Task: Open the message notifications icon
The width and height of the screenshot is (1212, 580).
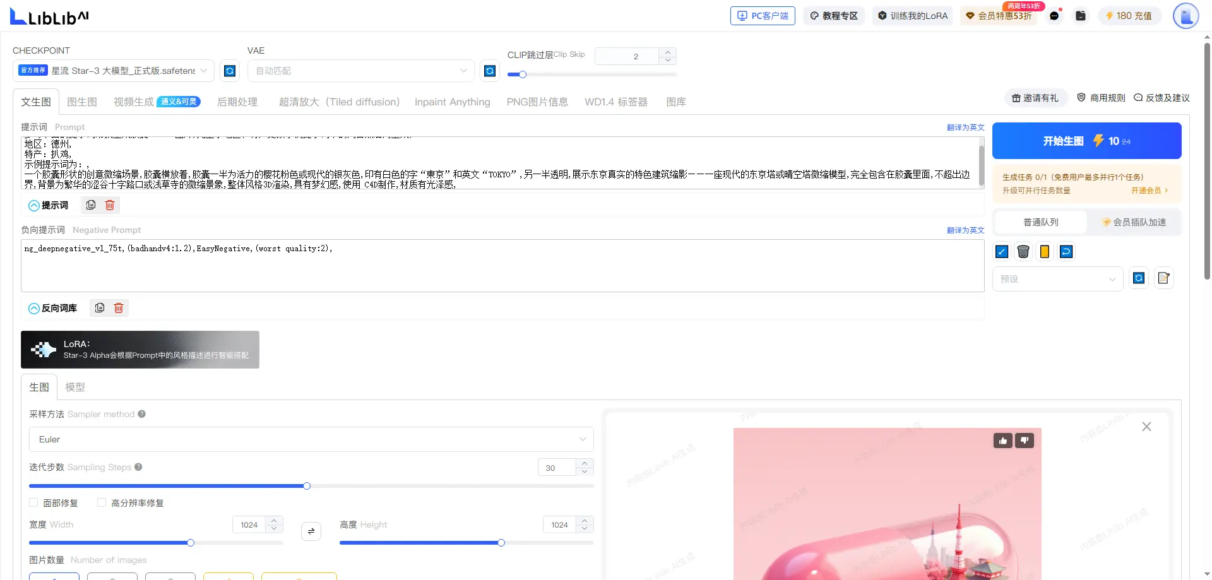Action: point(1054,16)
